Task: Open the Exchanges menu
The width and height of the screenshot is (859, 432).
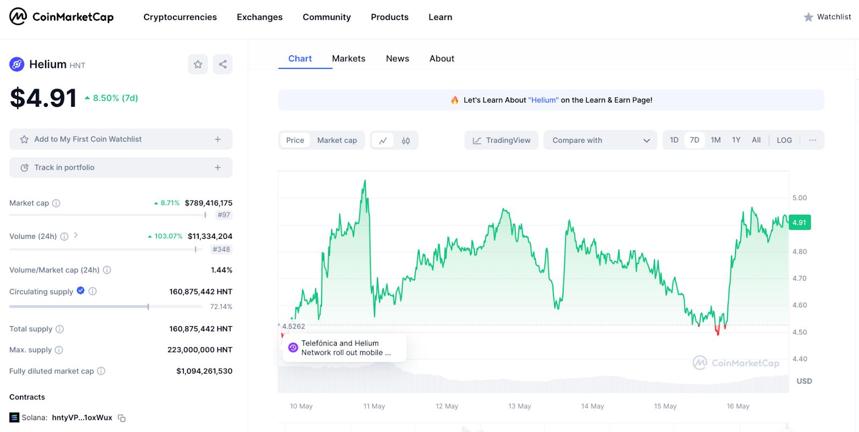Action: [260, 17]
